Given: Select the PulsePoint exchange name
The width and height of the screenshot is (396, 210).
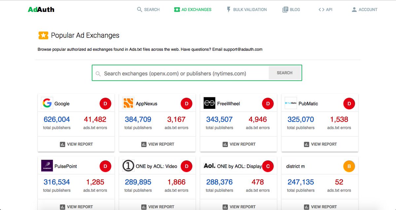Looking at the screenshot, I should pyautogui.click(x=66, y=166).
